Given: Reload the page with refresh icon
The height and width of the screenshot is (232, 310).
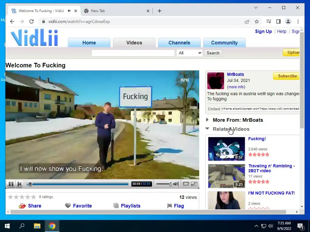Looking at the screenshot, I should click(31, 21).
